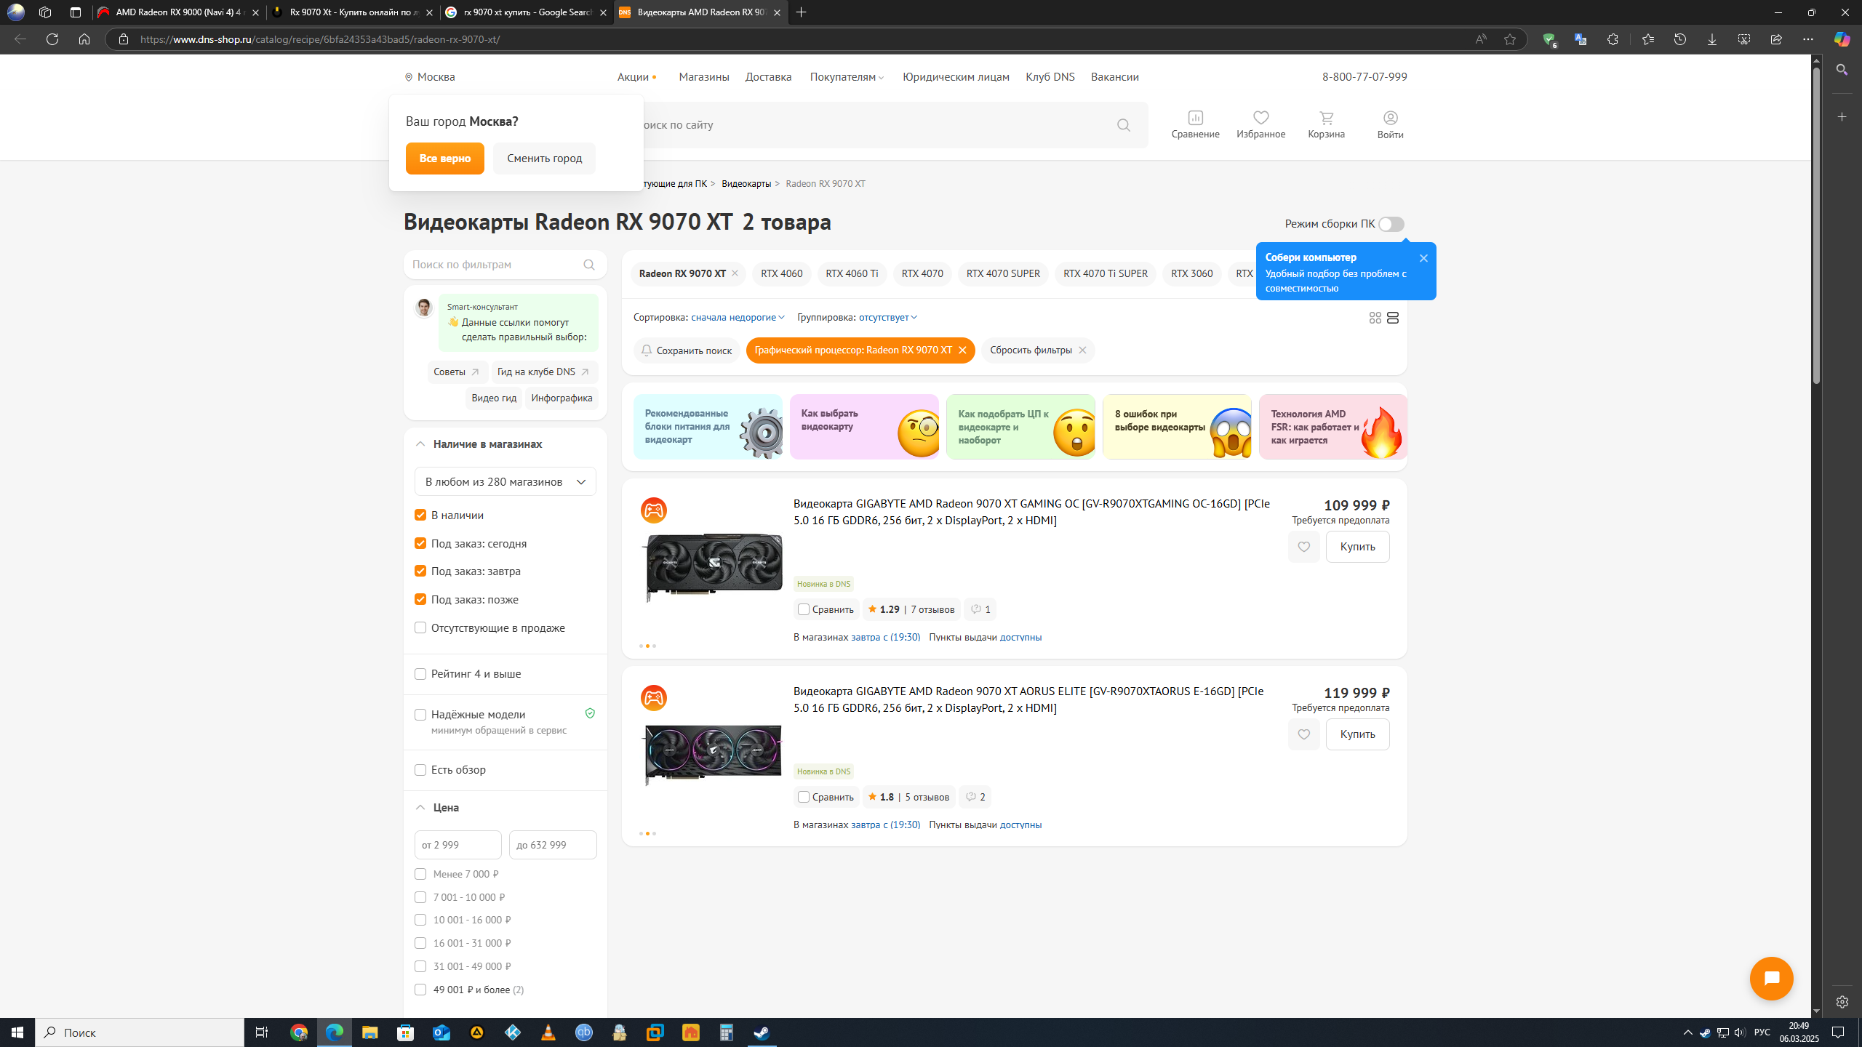The width and height of the screenshot is (1862, 1047).
Task: Open the store availability dropdown
Action: tap(505, 481)
